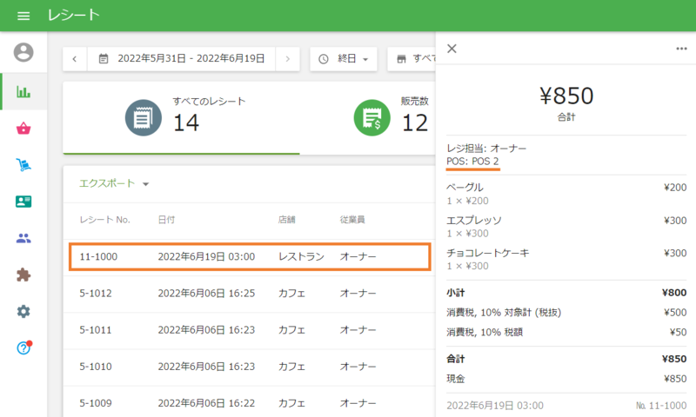Image resolution: width=696 pixels, height=417 pixels.
Task: Go to previous date range
Action: (75, 59)
